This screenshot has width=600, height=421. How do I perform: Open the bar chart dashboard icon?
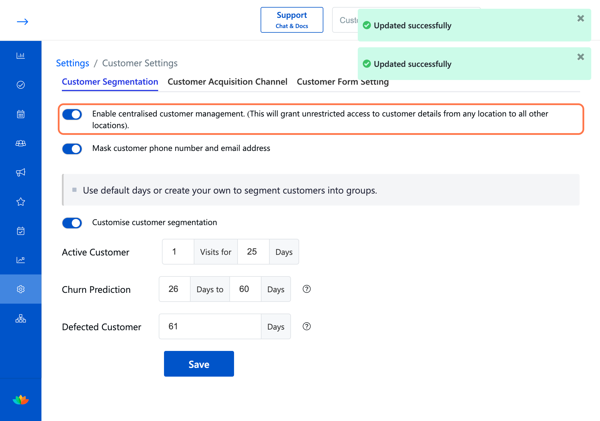tap(21, 55)
